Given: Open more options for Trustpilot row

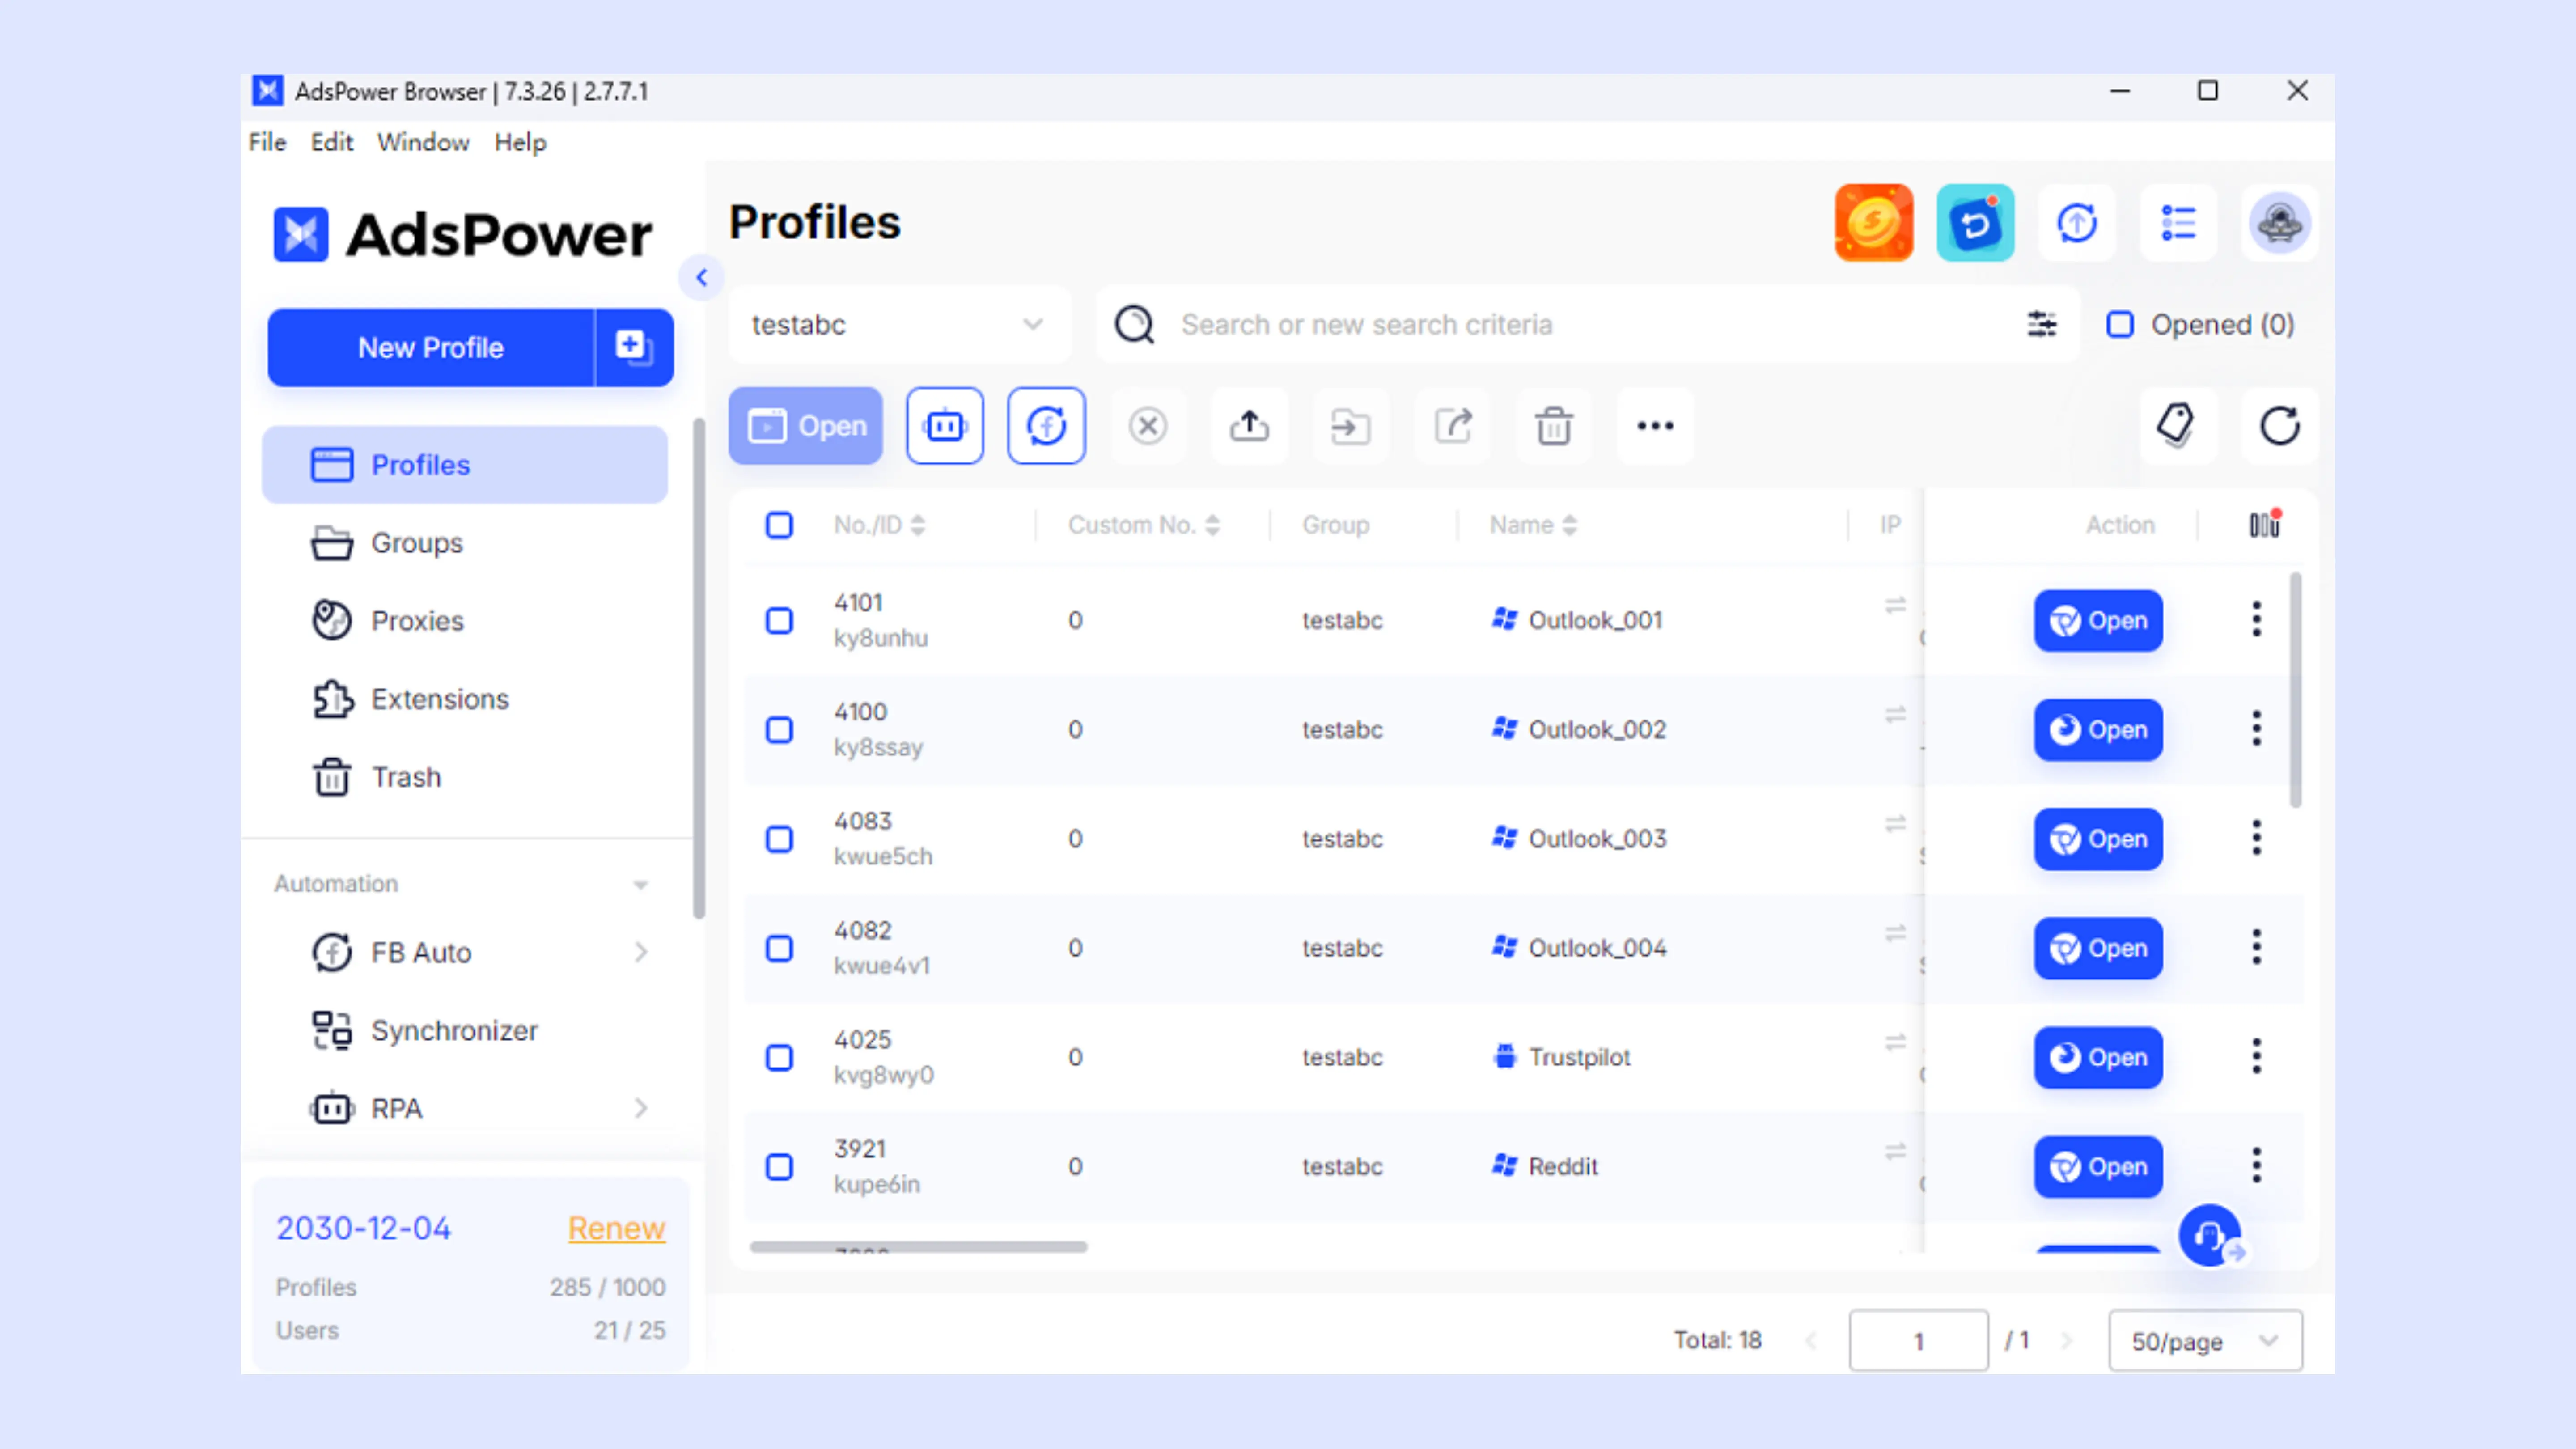Looking at the screenshot, I should 2256,1056.
